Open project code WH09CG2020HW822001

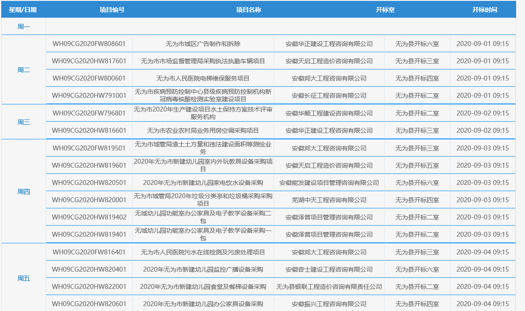click(89, 287)
